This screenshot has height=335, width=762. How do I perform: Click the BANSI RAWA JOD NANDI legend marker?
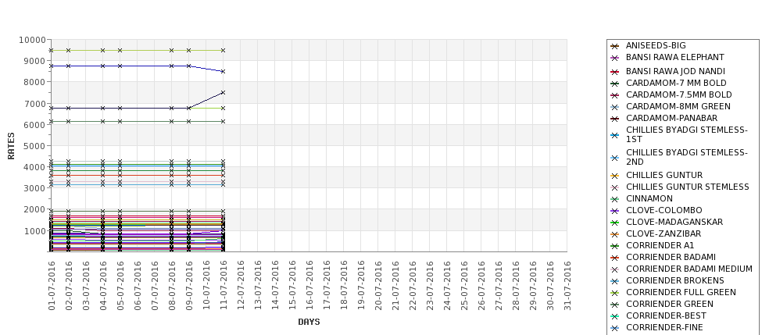pyautogui.click(x=615, y=72)
